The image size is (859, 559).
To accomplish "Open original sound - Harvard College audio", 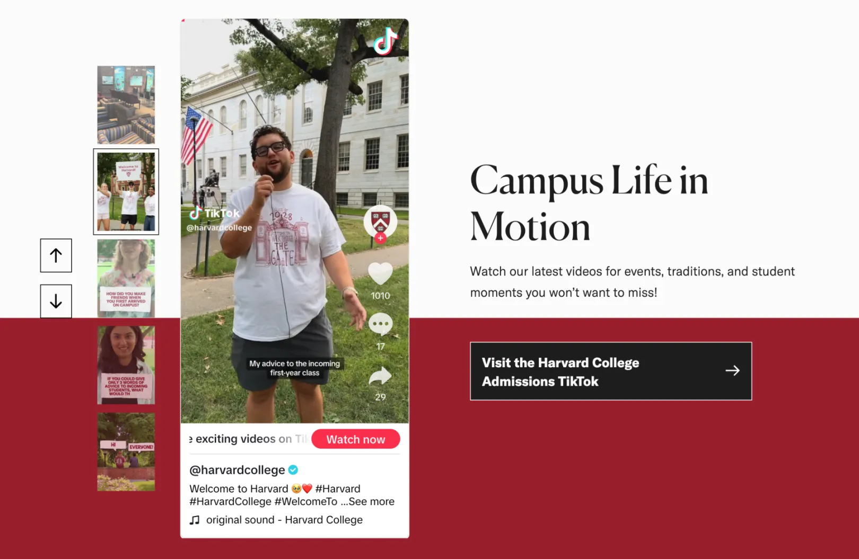I will 284,520.
